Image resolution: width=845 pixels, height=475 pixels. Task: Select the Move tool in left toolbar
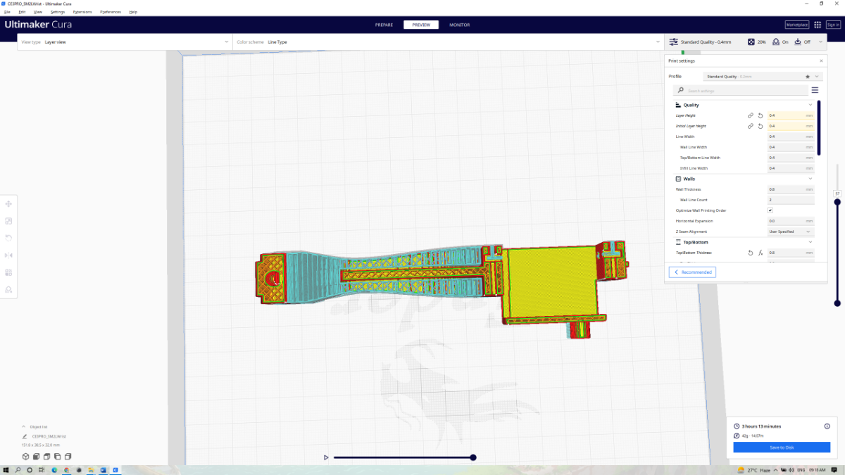[x=8, y=204]
